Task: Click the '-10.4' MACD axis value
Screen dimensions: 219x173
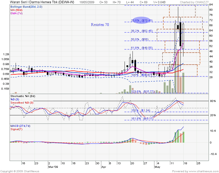Action: (213, 154)
